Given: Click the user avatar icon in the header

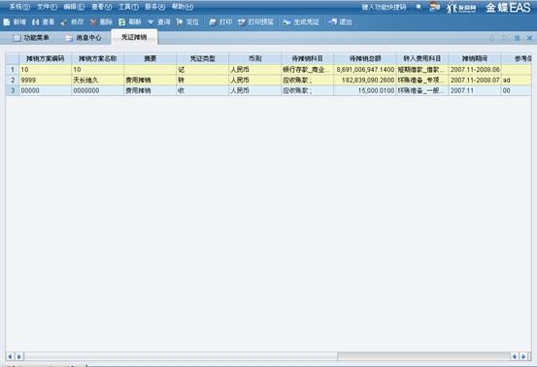Looking at the screenshot, I should click(434, 7).
